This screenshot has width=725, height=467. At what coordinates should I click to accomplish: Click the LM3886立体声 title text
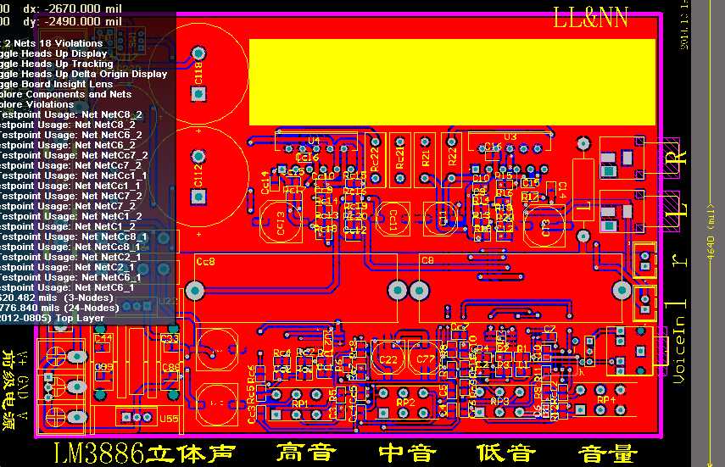point(145,453)
